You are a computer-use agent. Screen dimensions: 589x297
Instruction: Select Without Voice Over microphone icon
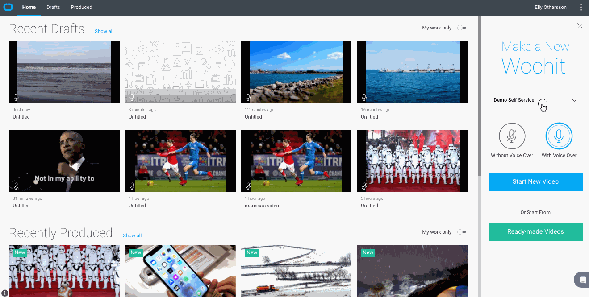pyautogui.click(x=512, y=136)
